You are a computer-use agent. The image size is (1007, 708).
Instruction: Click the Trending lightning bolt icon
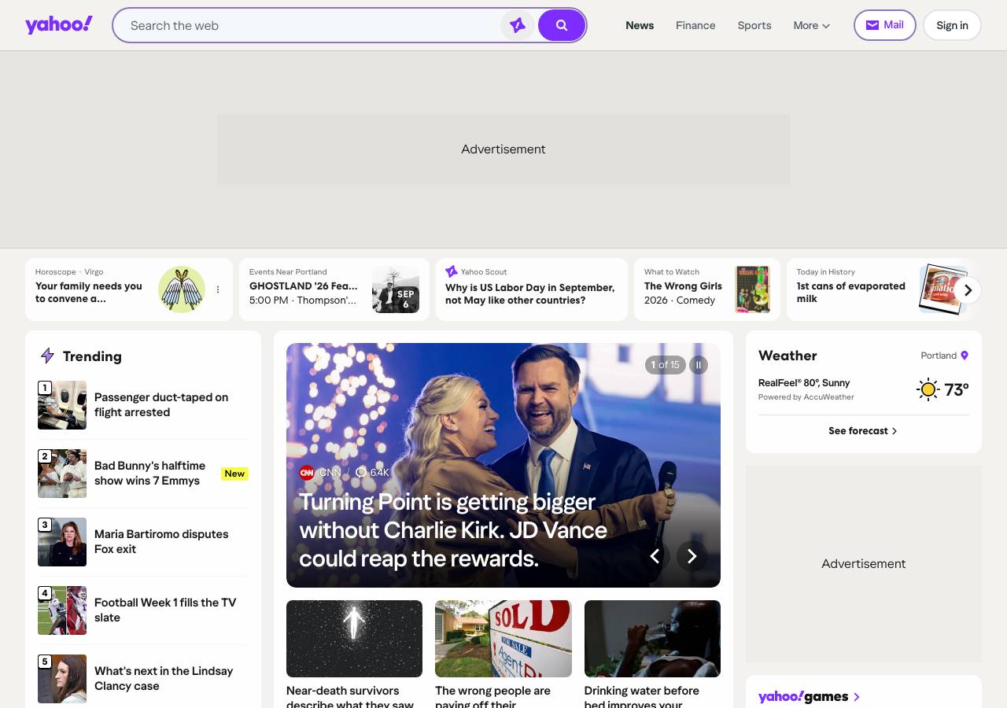pos(47,356)
